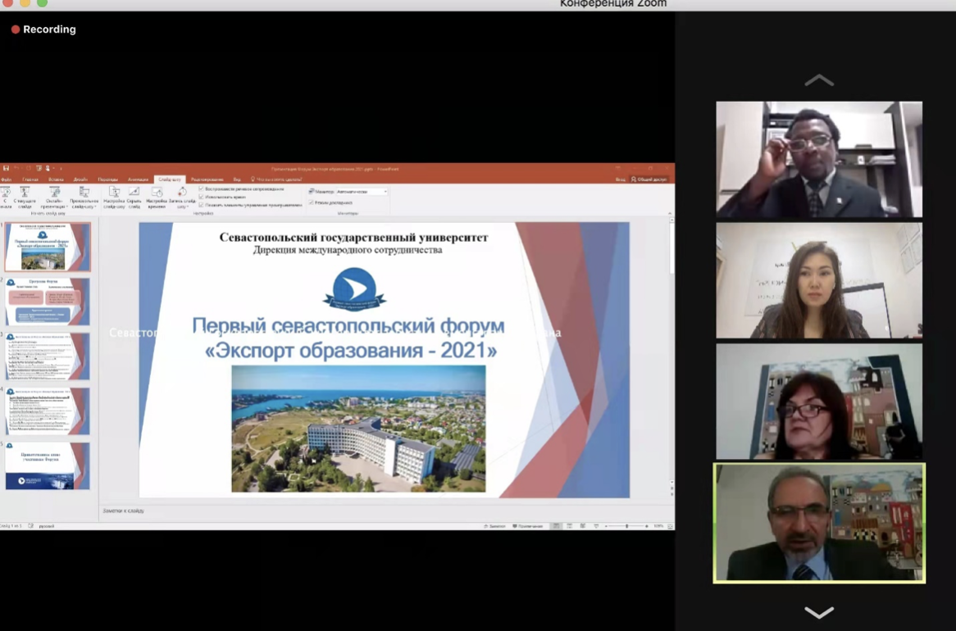Click the university logo on the slide
This screenshot has width=956, height=631.
(x=354, y=289)
